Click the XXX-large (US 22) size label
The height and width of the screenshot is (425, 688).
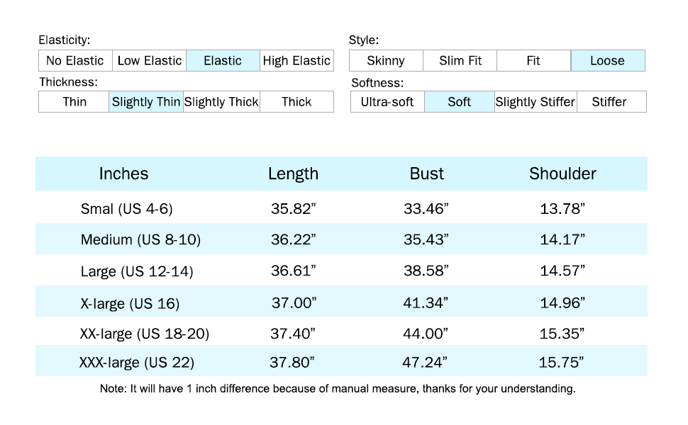(x=137, y=363)
